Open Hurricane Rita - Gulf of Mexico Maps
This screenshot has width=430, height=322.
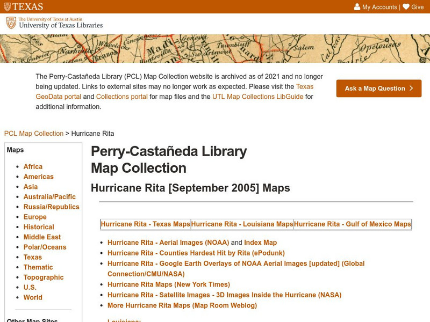pos(352,225)
